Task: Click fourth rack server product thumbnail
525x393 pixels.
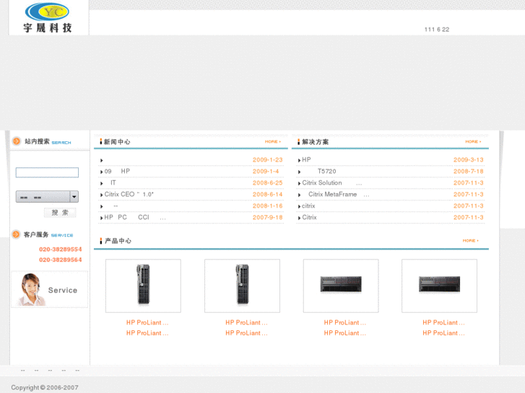Action: 439,286
